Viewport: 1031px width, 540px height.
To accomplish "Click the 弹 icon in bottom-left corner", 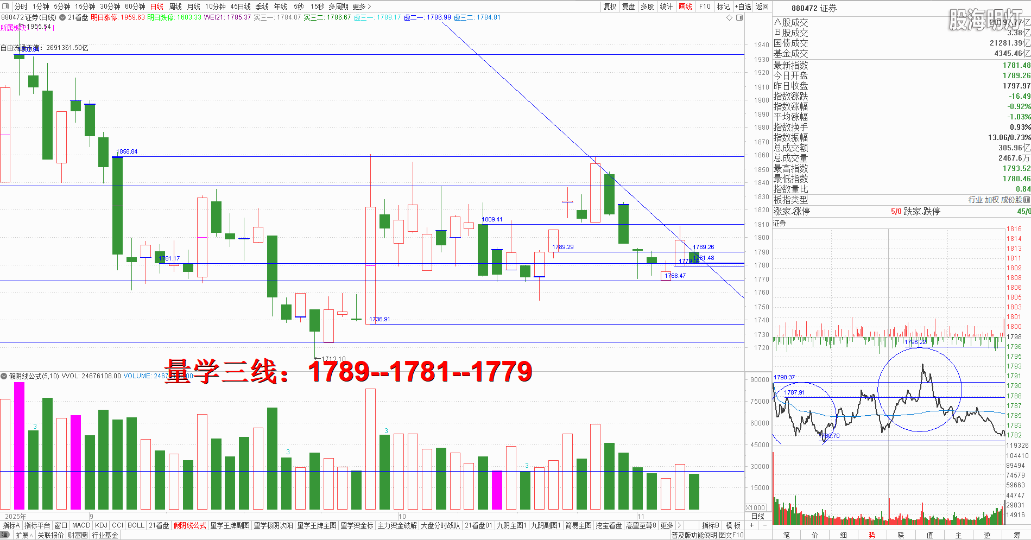I will [5, 535].
